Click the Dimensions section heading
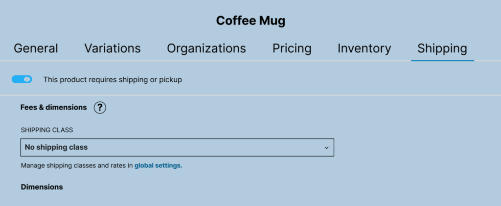This screenshot has height=206, width=501. [42, 187]
